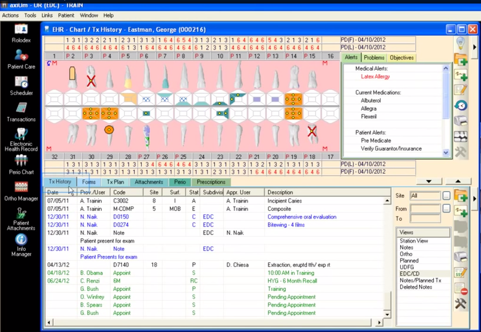The height and width of the screenshot is (332, 481).
Task: Switch to the Problems tab
Action: click(374, 58)
